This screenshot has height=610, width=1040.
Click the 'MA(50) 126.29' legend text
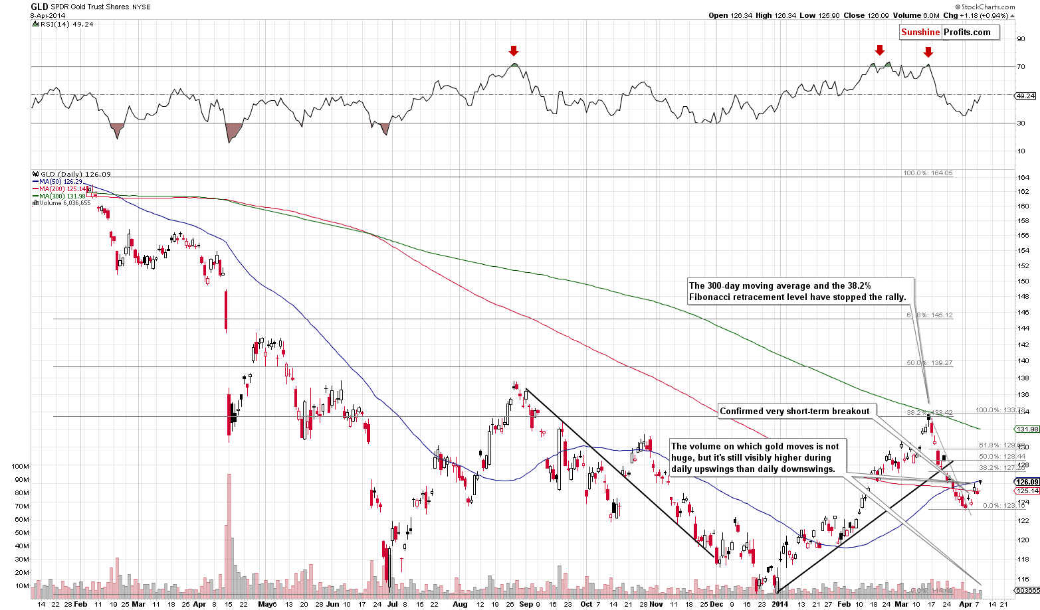click(x=60, y=181)
